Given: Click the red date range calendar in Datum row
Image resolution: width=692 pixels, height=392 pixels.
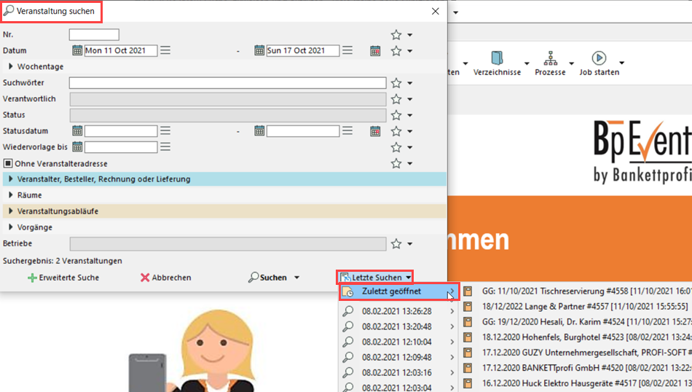Looking at the screenshot, I should click(x=375, y=51).
